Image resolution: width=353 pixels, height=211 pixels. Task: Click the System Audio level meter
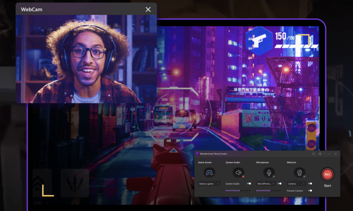coord(238,191)
